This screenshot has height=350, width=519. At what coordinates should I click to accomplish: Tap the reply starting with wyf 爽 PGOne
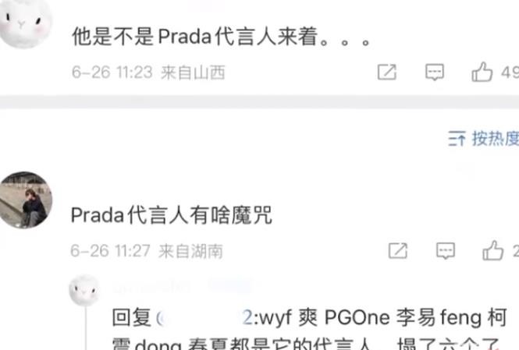click(x=309, y=329)
